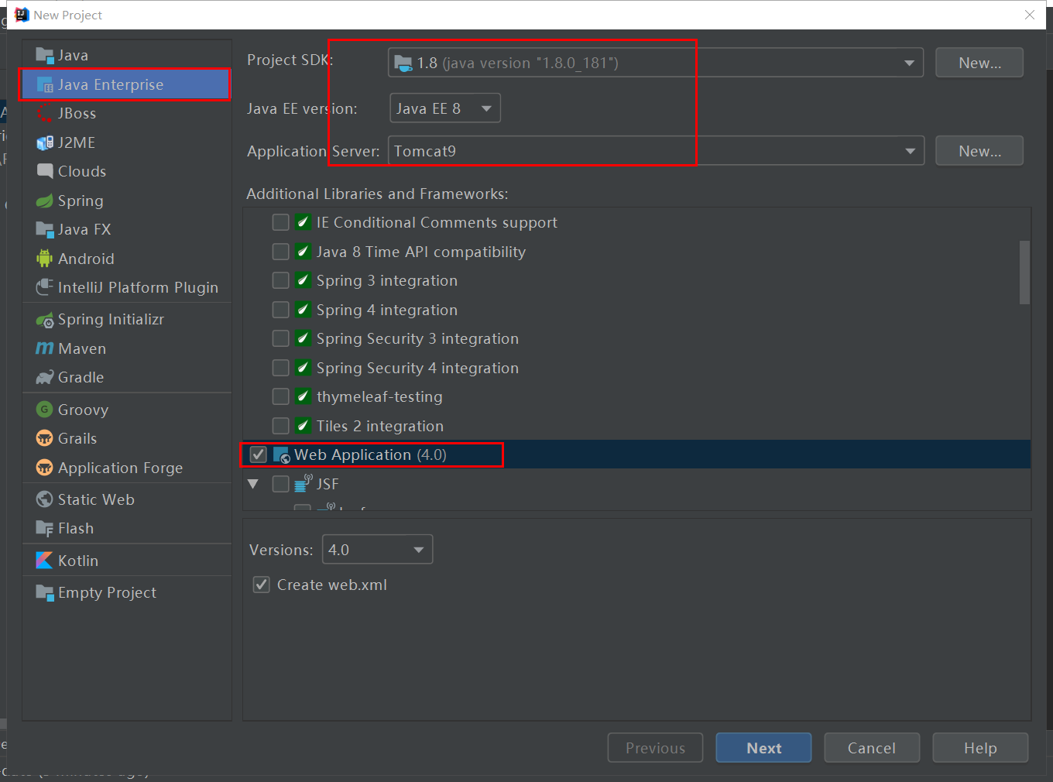Click the Tiles 2 integration green icon

(304, 426)
